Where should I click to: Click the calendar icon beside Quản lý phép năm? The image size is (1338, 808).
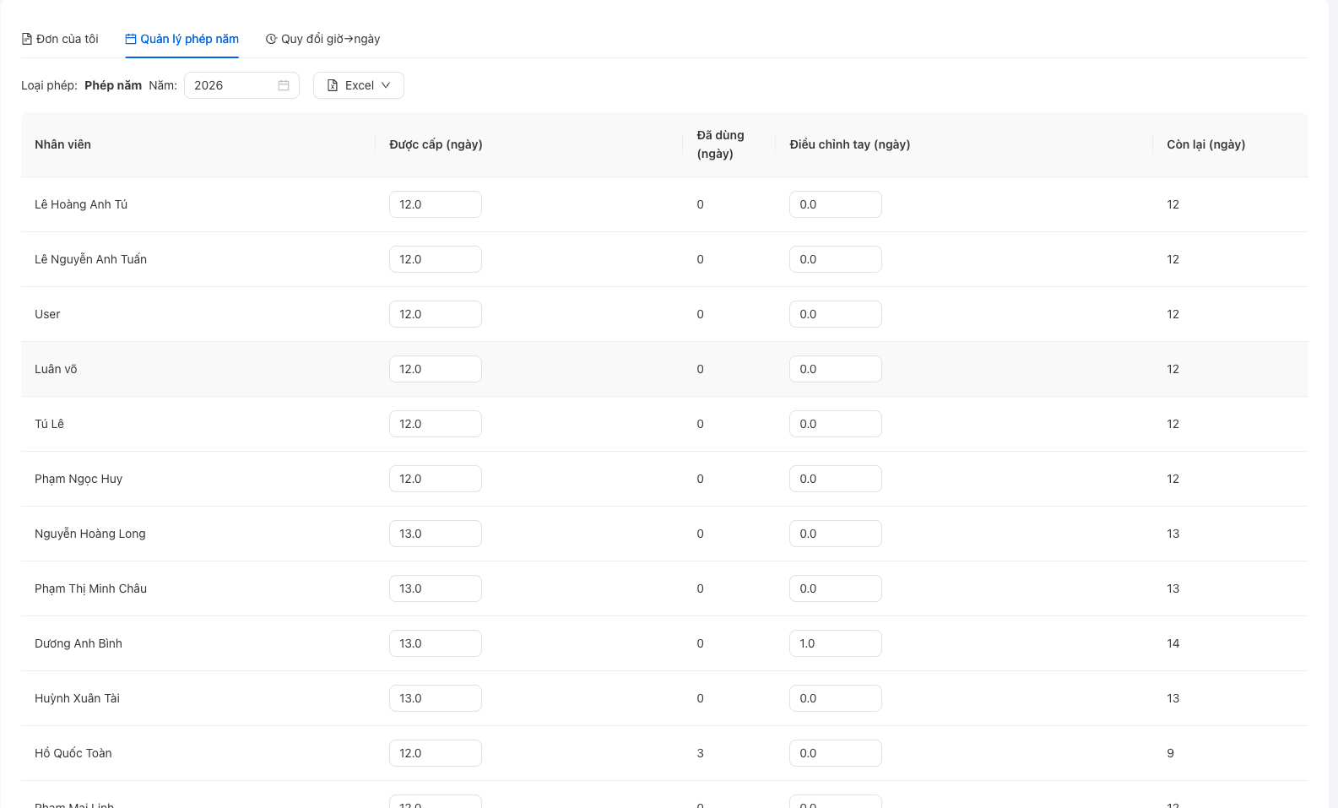tap(131, 39)
